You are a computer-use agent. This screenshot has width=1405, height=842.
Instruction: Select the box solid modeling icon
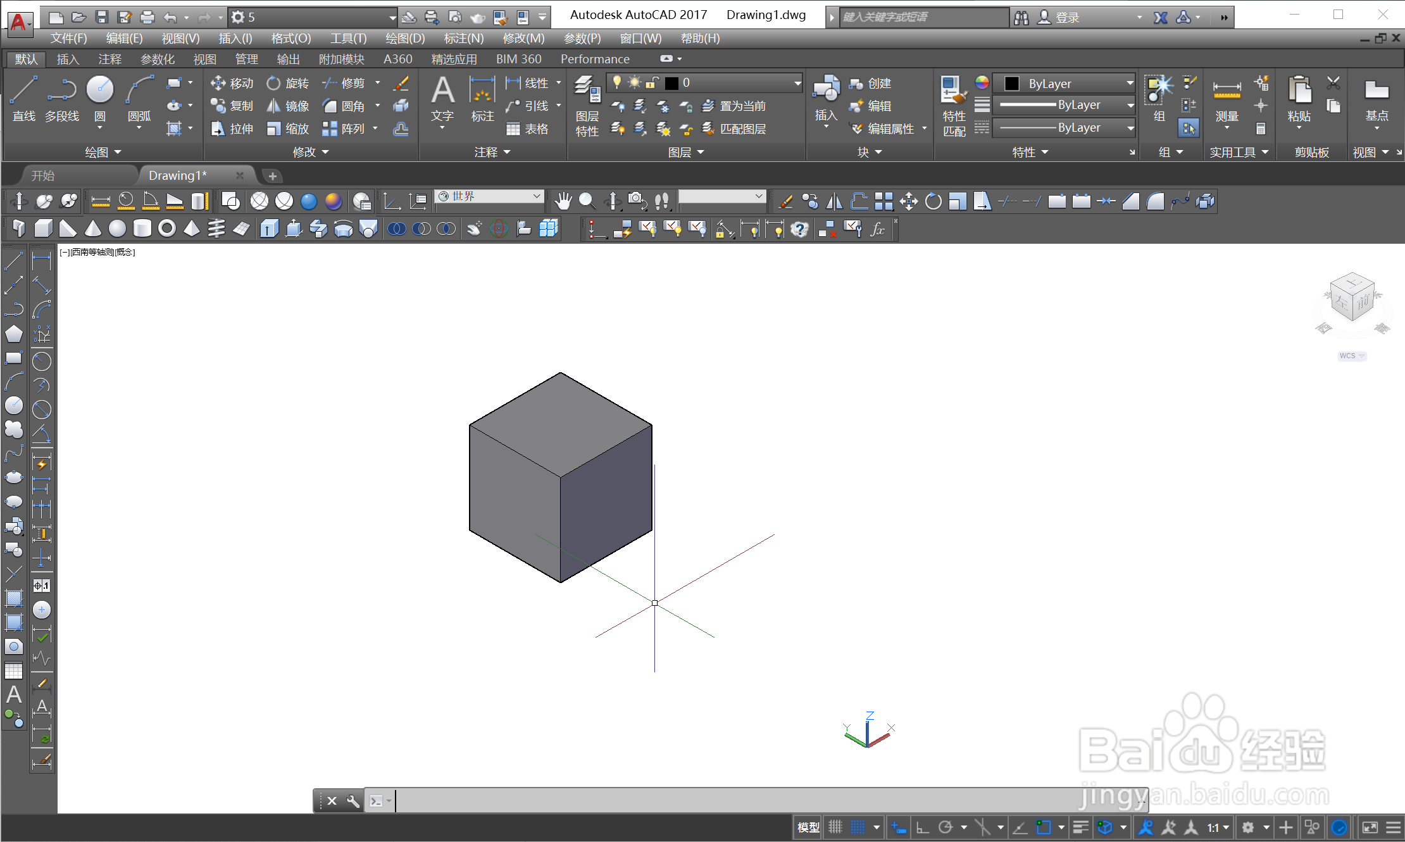click(43, 228)
